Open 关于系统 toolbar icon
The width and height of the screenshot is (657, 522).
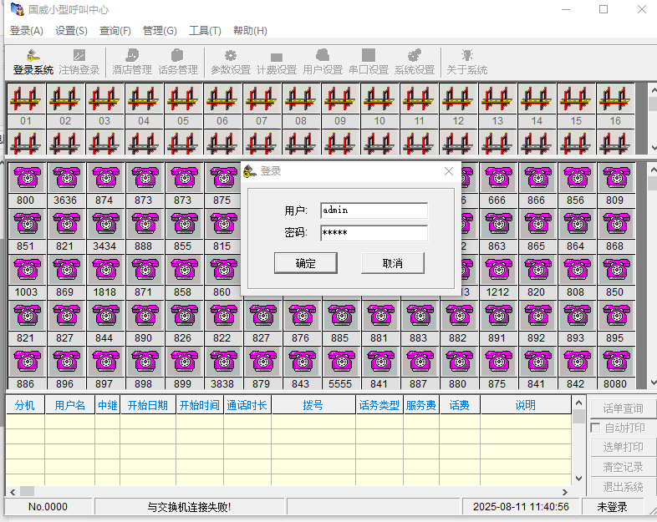466,62
